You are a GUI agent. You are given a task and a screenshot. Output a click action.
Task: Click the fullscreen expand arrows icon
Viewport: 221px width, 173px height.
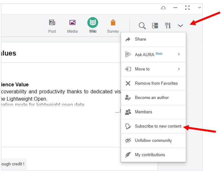[x=187, y=8]
